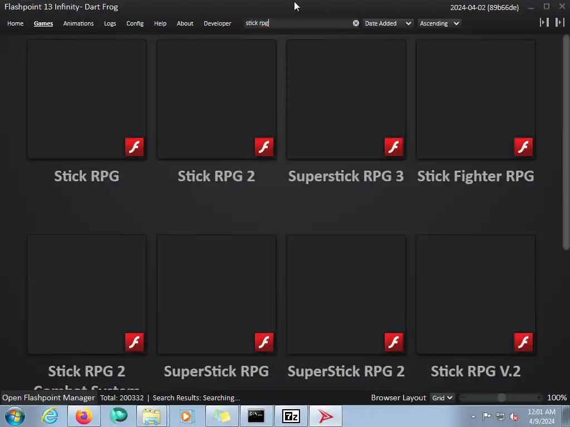Click the Flash icon on the Stick RPG thumbnail
The height and width of the screenshot is (427, 570).
[x=134, y=147]
